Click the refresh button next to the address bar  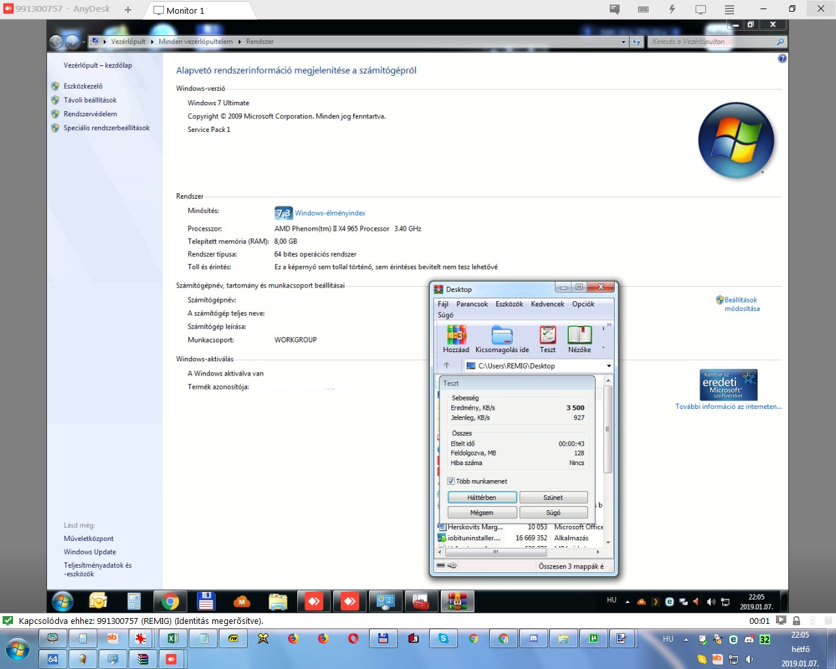pyautogui.click(x=637, y=42)
